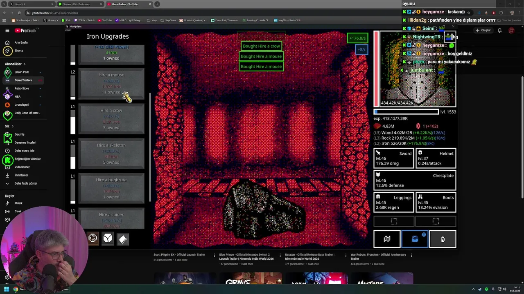Click the red vertical health bar
Viewport: 524px width, 294px height.
376,69
